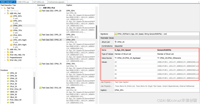Click value source CPNA_25.CPNA_25_EgoSpeed
Screen dimensions: 200x104
pyautogui.click(x=129, y=58)
